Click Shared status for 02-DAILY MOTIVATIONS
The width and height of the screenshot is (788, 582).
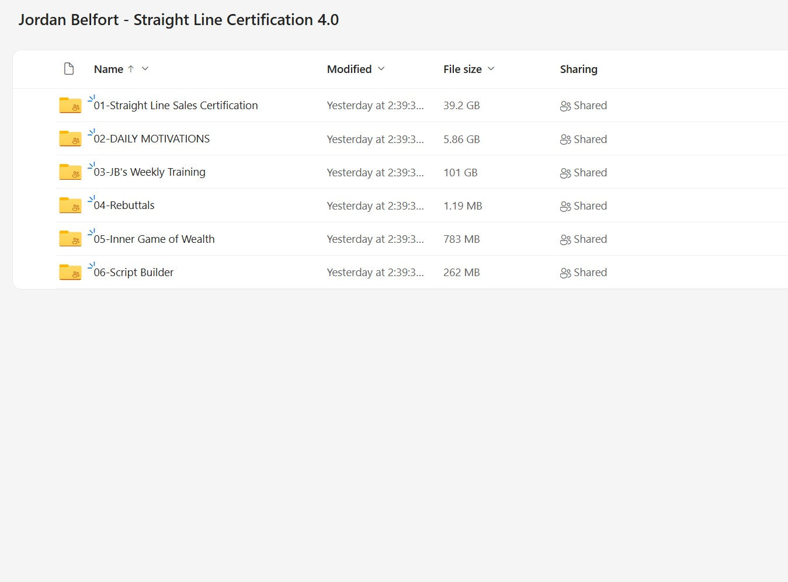point(590,140)
